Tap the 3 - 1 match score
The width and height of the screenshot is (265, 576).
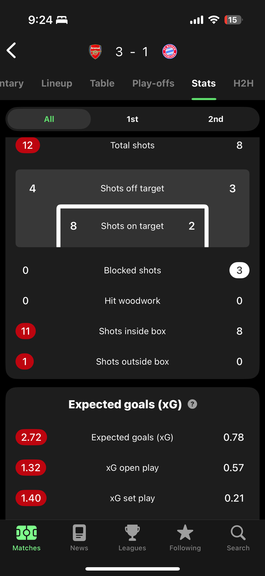(132, 52)
